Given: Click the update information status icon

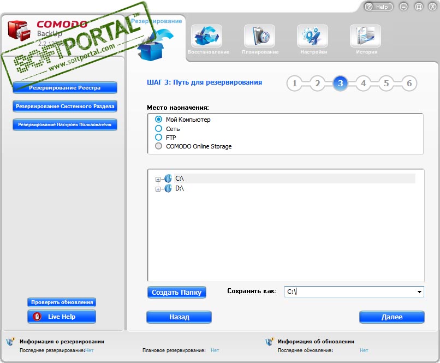Looking at the screenshot, I should 269,341.
